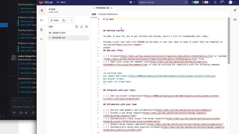The height and width of the screenshot is (134, 239).
Task: Open the project/members docs URL
Action: point(183,110)
